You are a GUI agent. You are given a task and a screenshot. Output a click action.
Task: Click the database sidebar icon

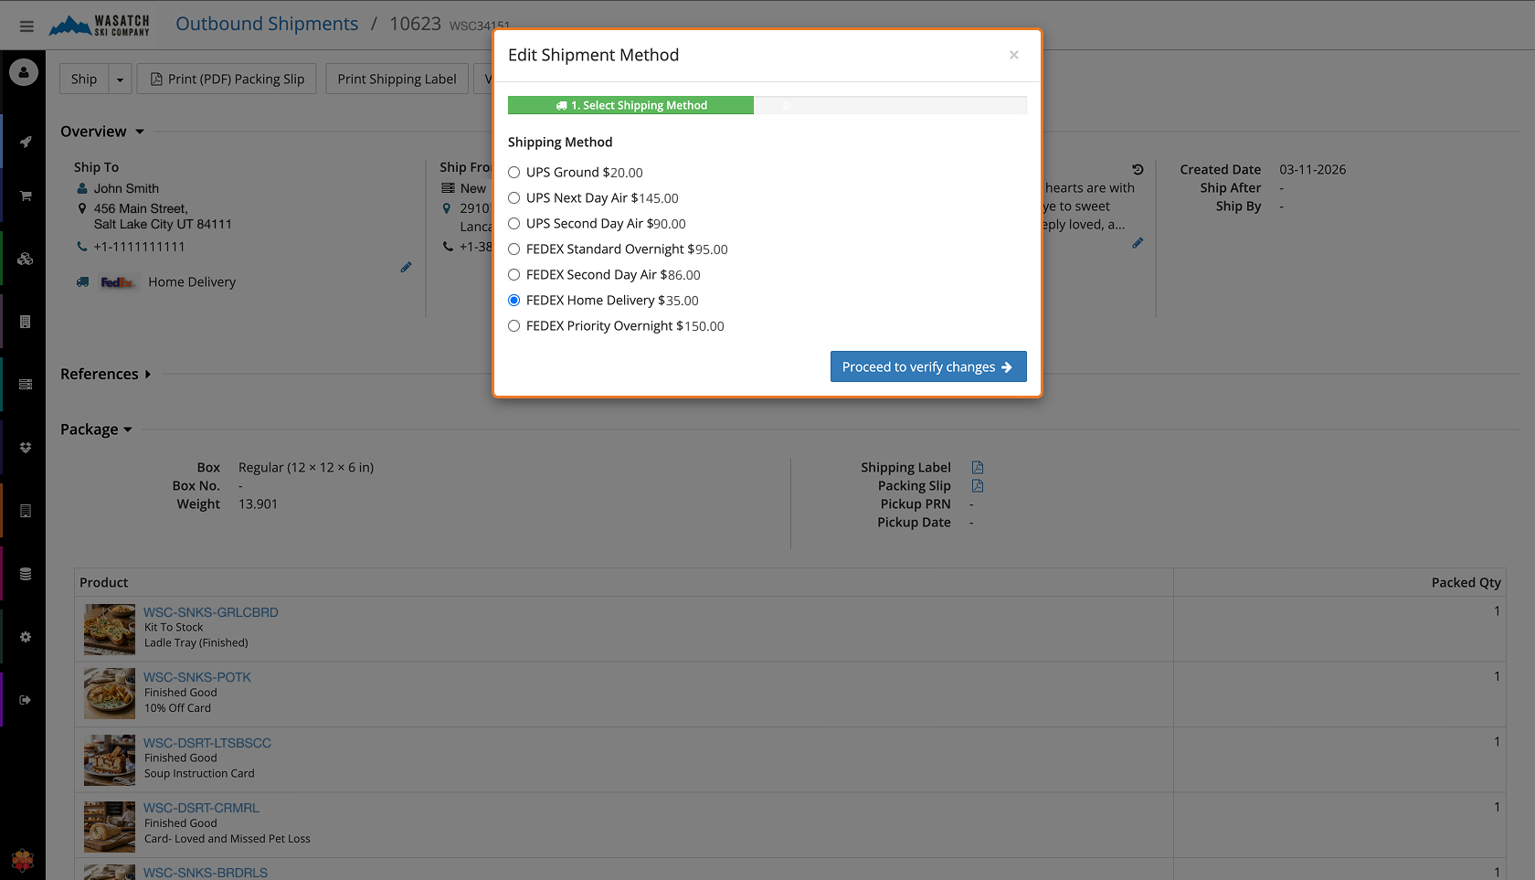(x=26, y=574)
